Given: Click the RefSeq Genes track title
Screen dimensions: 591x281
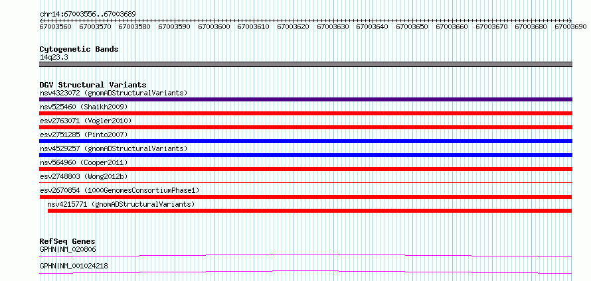Looking at the screenshot, I should coord(68,241).
